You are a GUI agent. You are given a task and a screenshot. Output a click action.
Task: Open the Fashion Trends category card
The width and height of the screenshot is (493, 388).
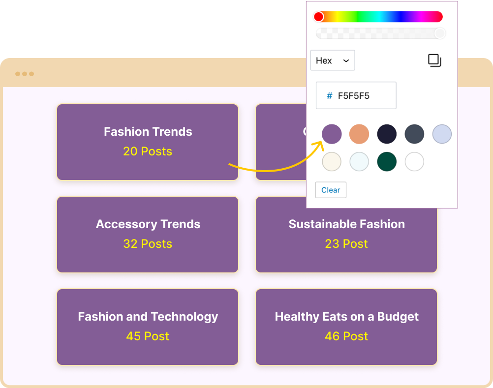(148, 142)
